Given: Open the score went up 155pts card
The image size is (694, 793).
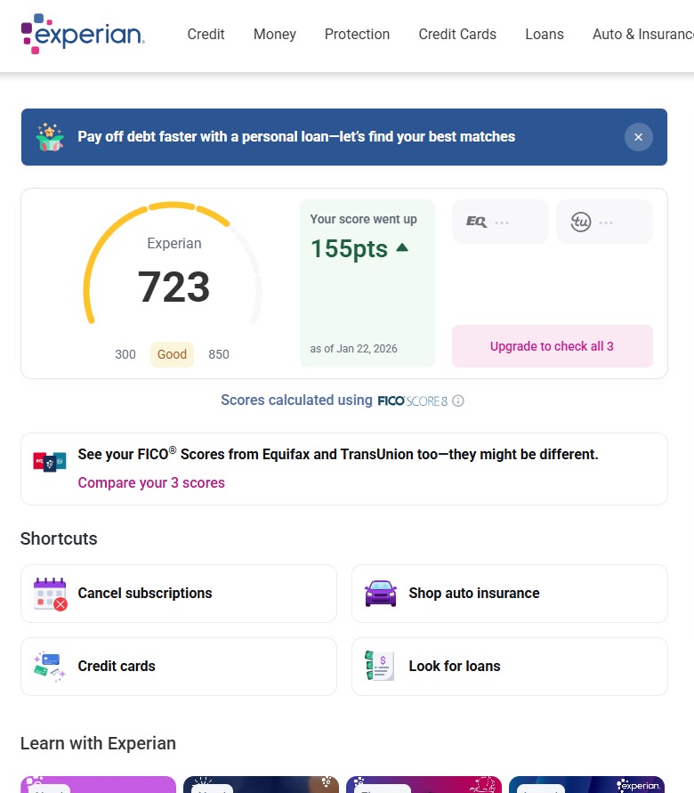Looking at the screenshot, I should pos(367,283).
